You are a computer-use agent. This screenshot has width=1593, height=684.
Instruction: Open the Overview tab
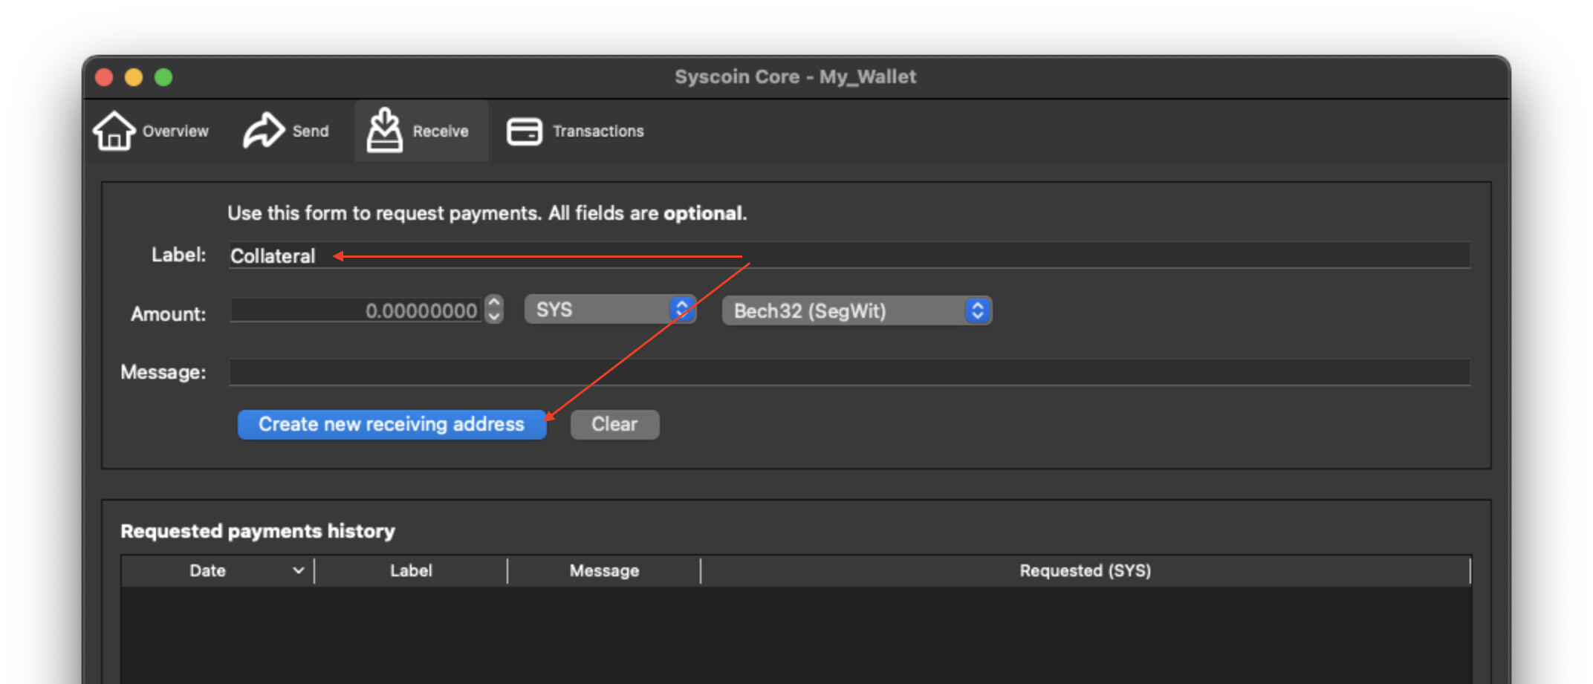pos(151,131)
